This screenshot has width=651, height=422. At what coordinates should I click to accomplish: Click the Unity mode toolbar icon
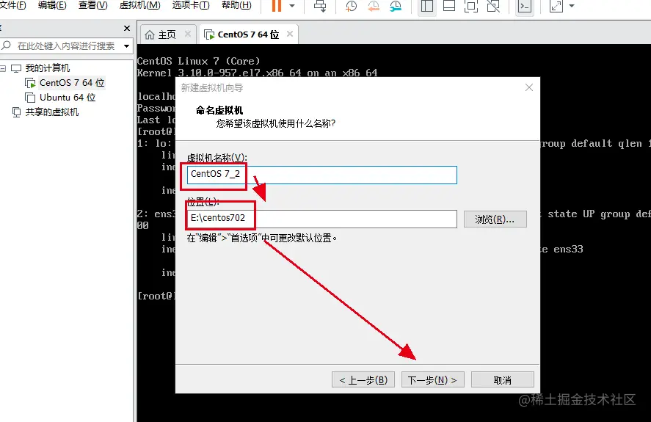[x=493, y=6]
